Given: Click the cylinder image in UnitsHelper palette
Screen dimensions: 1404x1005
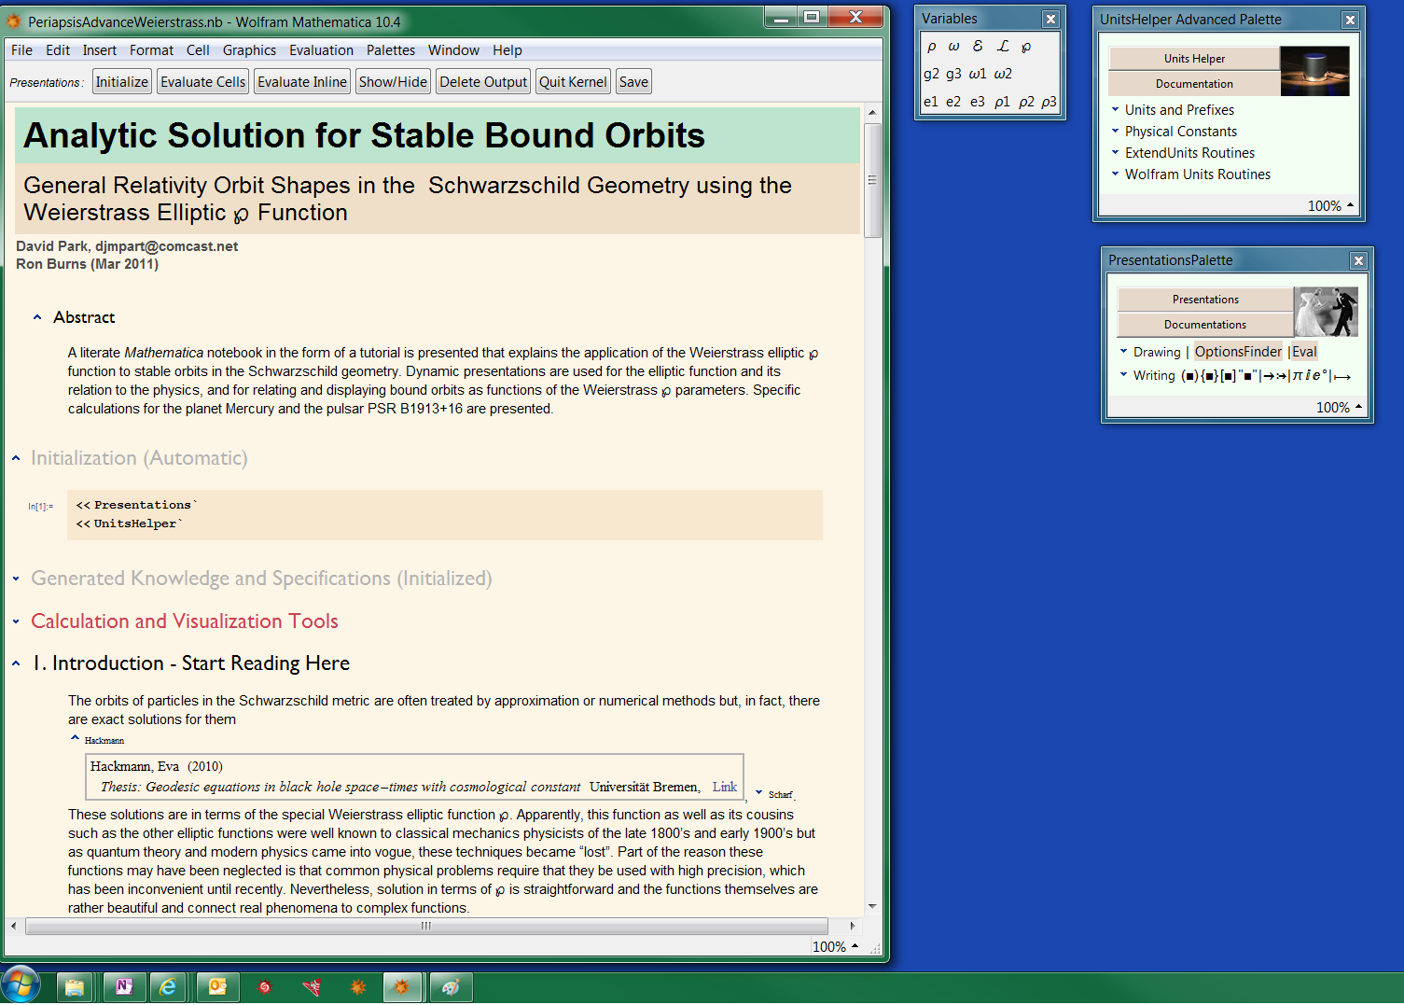Looking at the screenshot, I should (1314, 71).
